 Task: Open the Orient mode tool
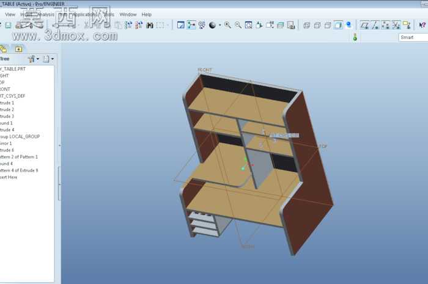click(202, 25)
